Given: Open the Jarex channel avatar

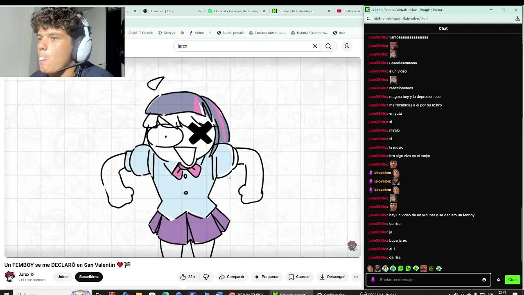Looking at the screenshot, I should click(x=10, y=277).
